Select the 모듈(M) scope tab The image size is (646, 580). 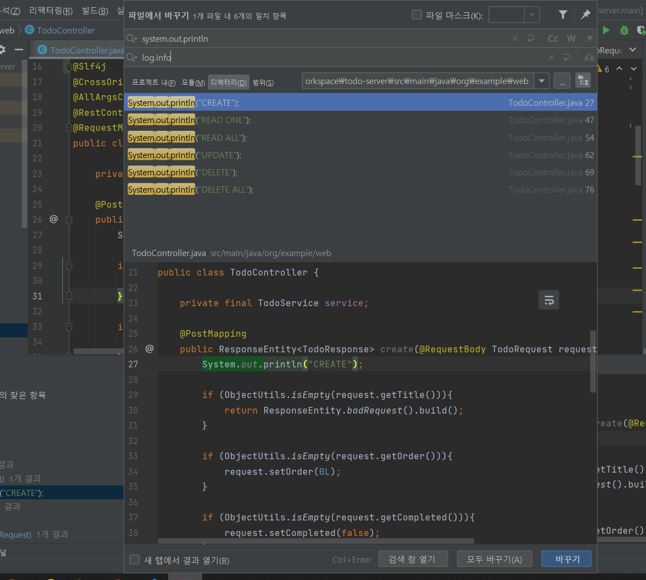pyautogui.click(x=193, y=83)
